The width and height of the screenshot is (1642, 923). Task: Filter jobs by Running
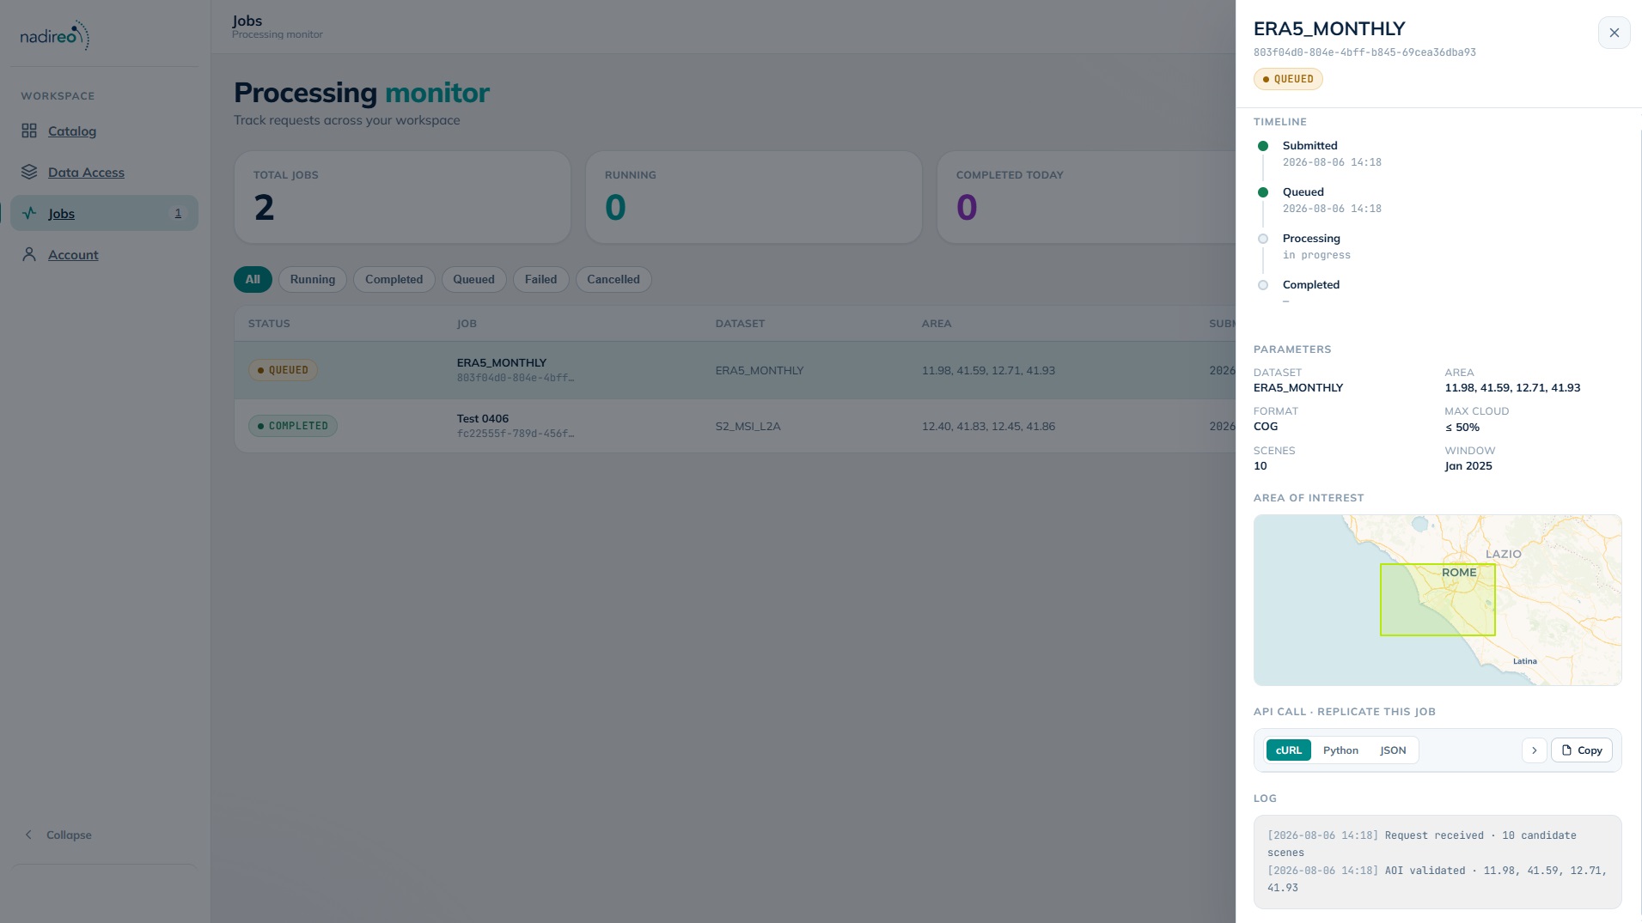(313, 279)
